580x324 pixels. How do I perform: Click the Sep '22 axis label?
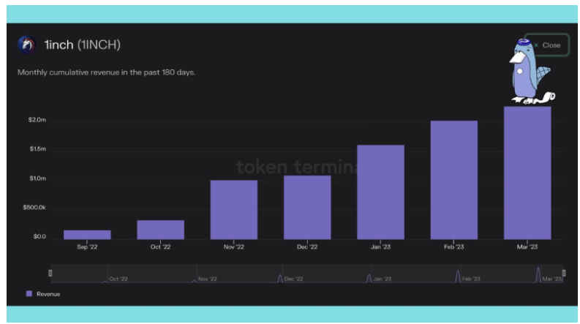pyautogui.click(x=87, y=246)
